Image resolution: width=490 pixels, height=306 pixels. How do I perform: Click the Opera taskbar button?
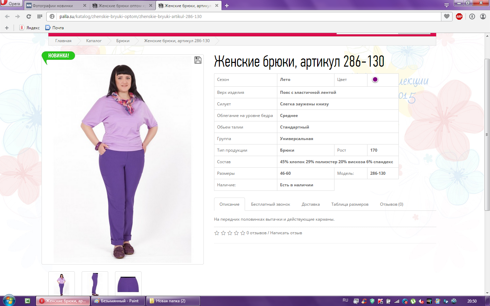point(63,301)
